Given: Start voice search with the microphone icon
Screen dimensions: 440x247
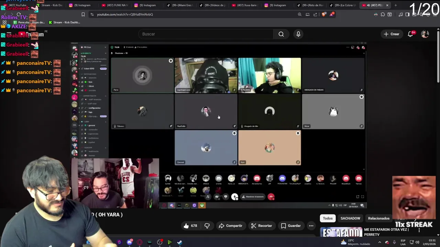Looking at the screenshot, I should click(x=298, y=34).
